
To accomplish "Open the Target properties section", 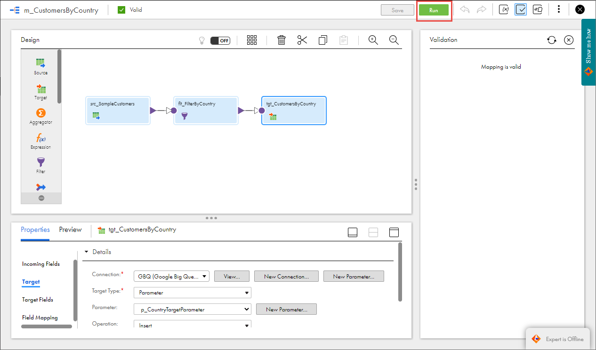I will pyautogui.click(x=31, y=282).
